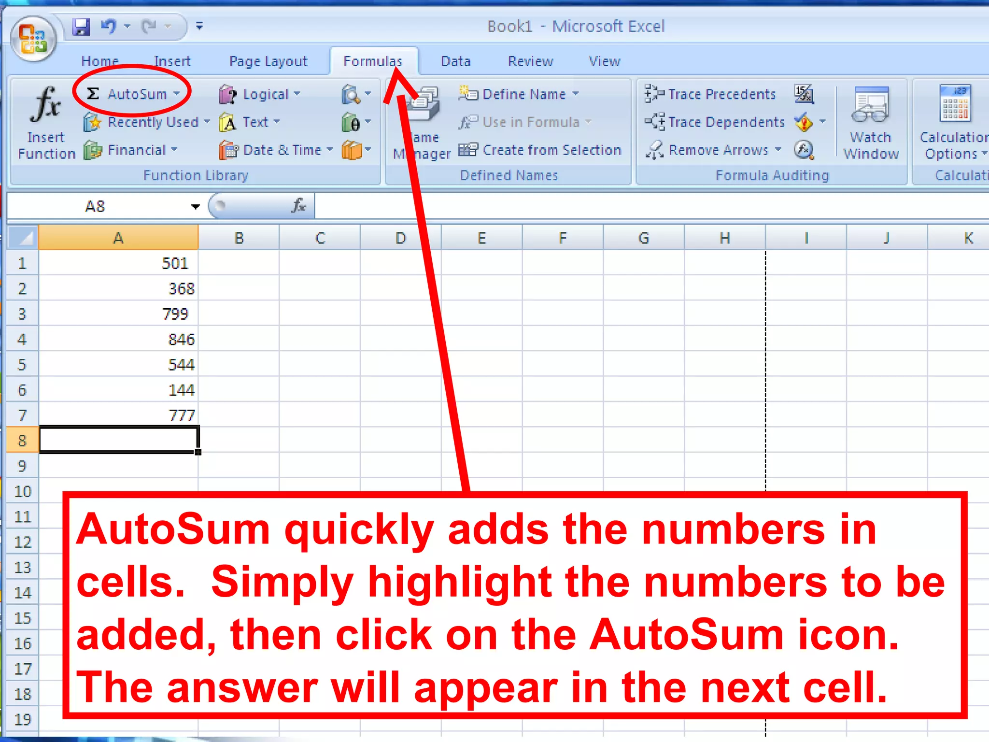Screen dimensions: 989x742
Task: Select cell containing 799
Action: point(118,314)
